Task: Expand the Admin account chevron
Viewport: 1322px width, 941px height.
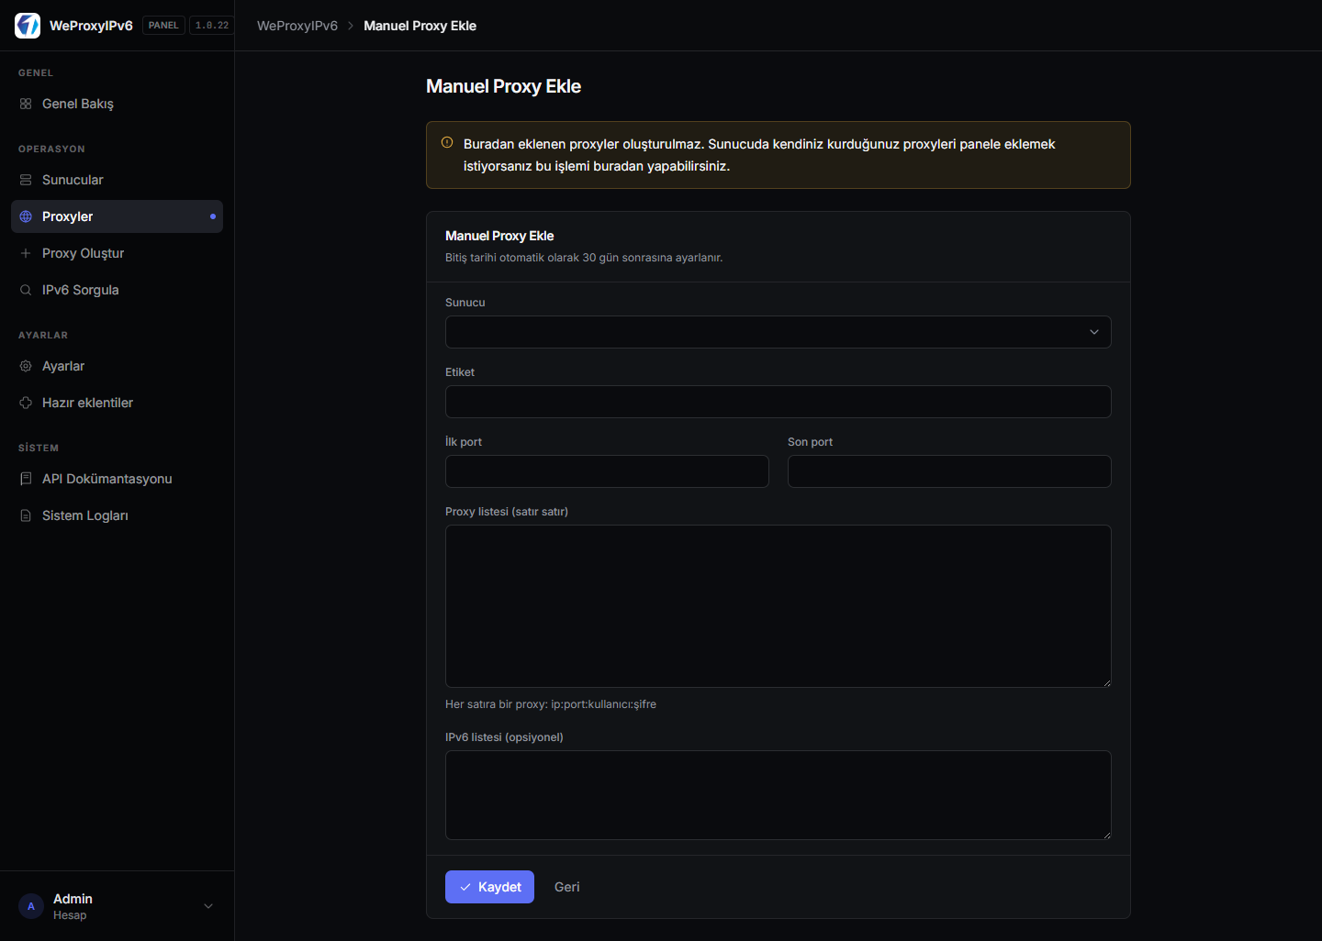Action: pos(208,906)
